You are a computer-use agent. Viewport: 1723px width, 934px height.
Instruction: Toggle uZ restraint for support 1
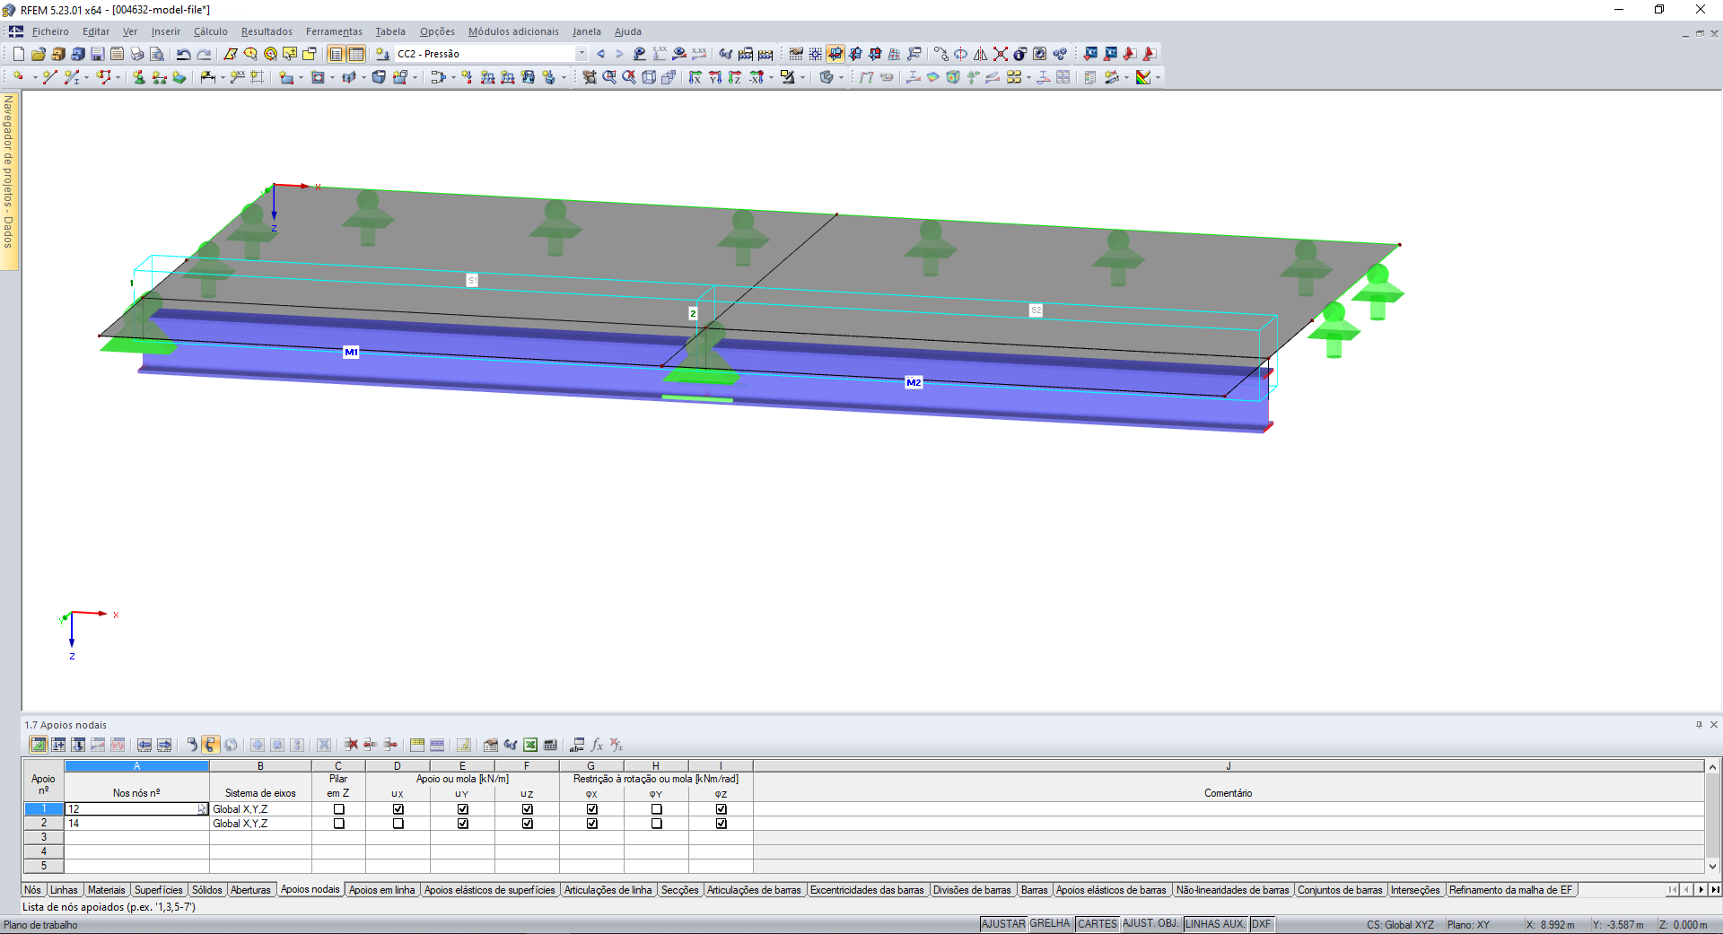pos(527,809)
